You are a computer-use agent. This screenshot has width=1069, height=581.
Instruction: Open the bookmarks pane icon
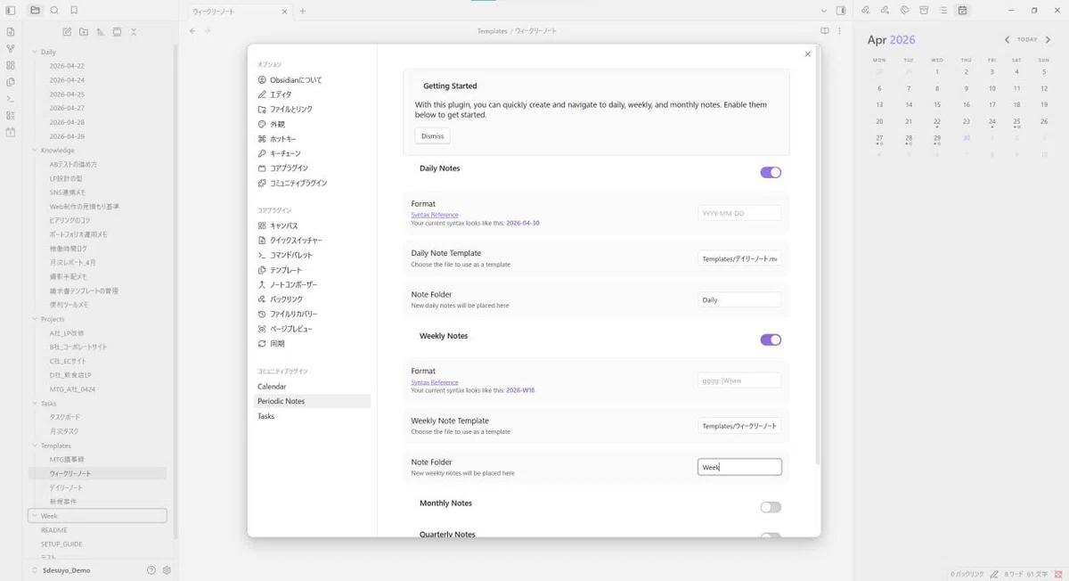pyautogui.click(x=74, y=11)
